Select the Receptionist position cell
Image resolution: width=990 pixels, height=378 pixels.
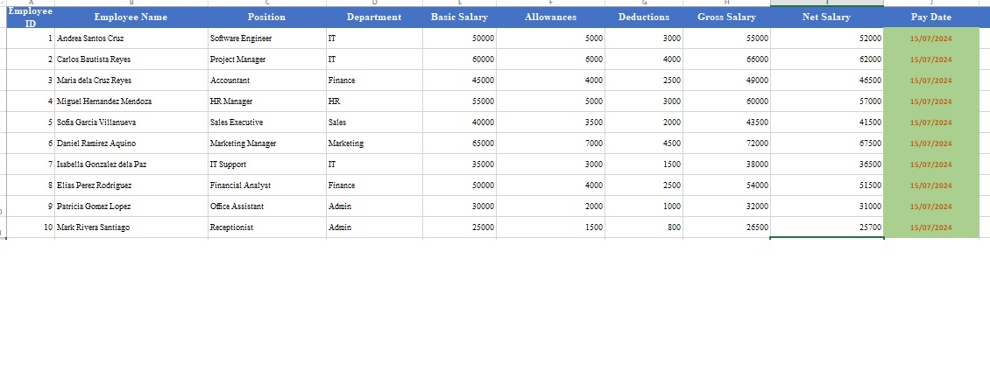[x=265, y=227]
